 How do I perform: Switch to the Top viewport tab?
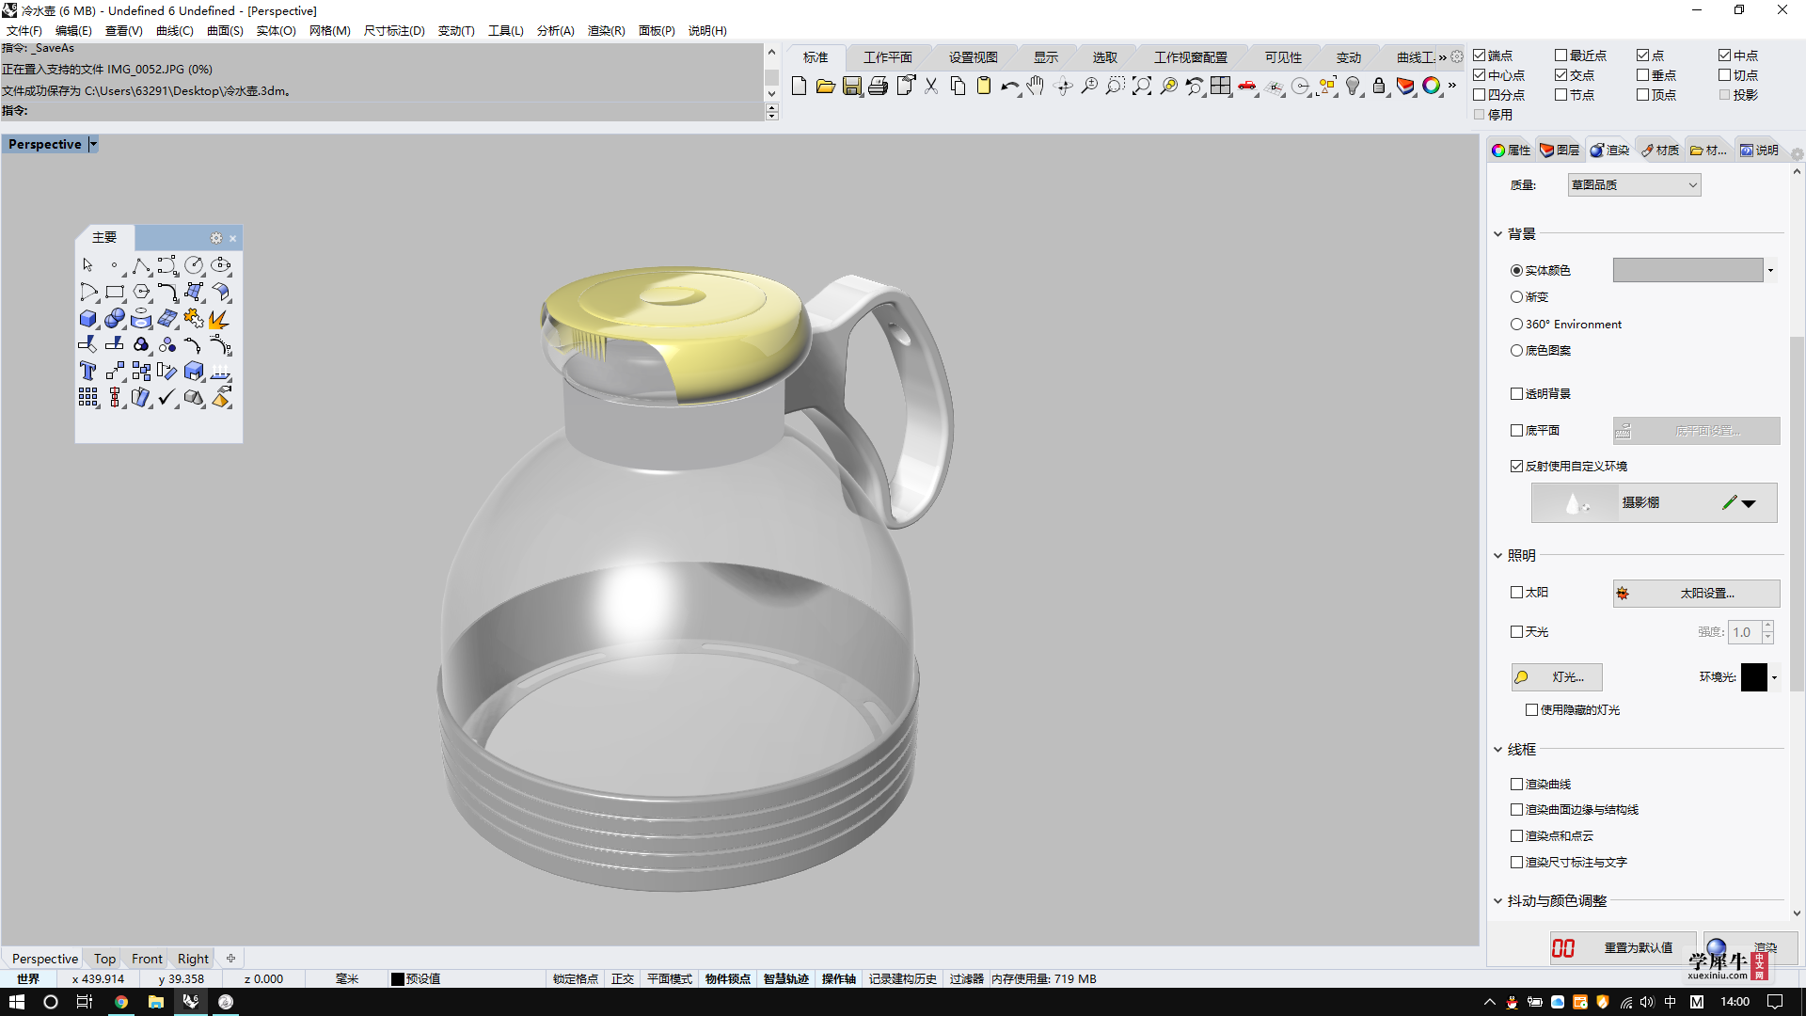104,959
